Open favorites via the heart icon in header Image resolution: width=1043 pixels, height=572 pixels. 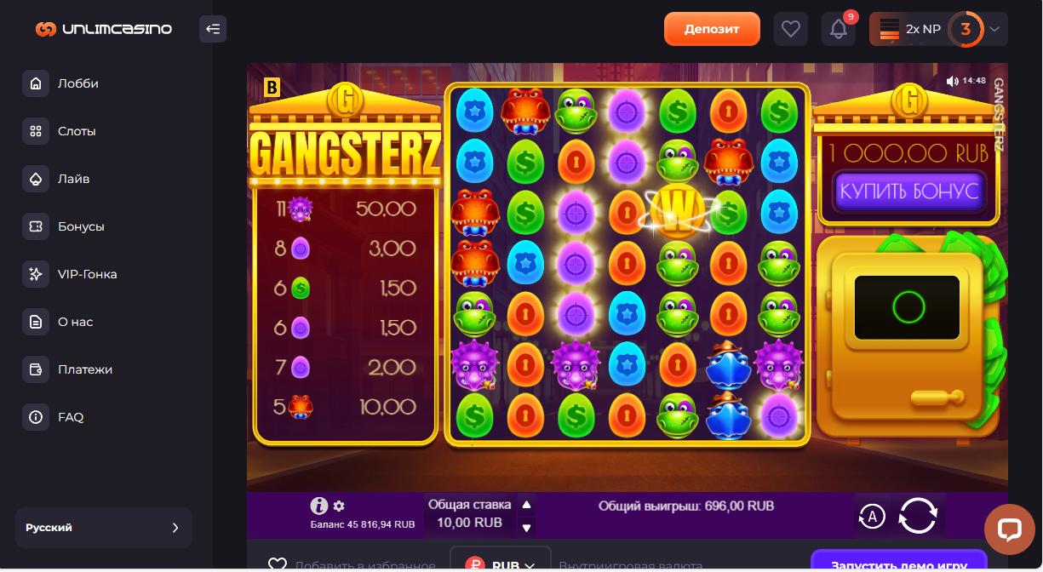click(791, 29)
